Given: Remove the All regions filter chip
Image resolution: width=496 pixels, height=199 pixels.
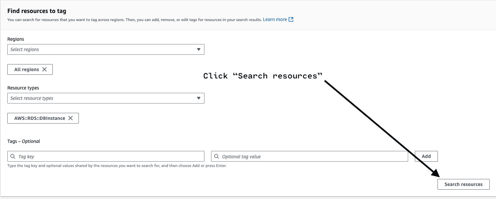Looking at the screenshot, I should pyautogui.click(x=44, y=69).
